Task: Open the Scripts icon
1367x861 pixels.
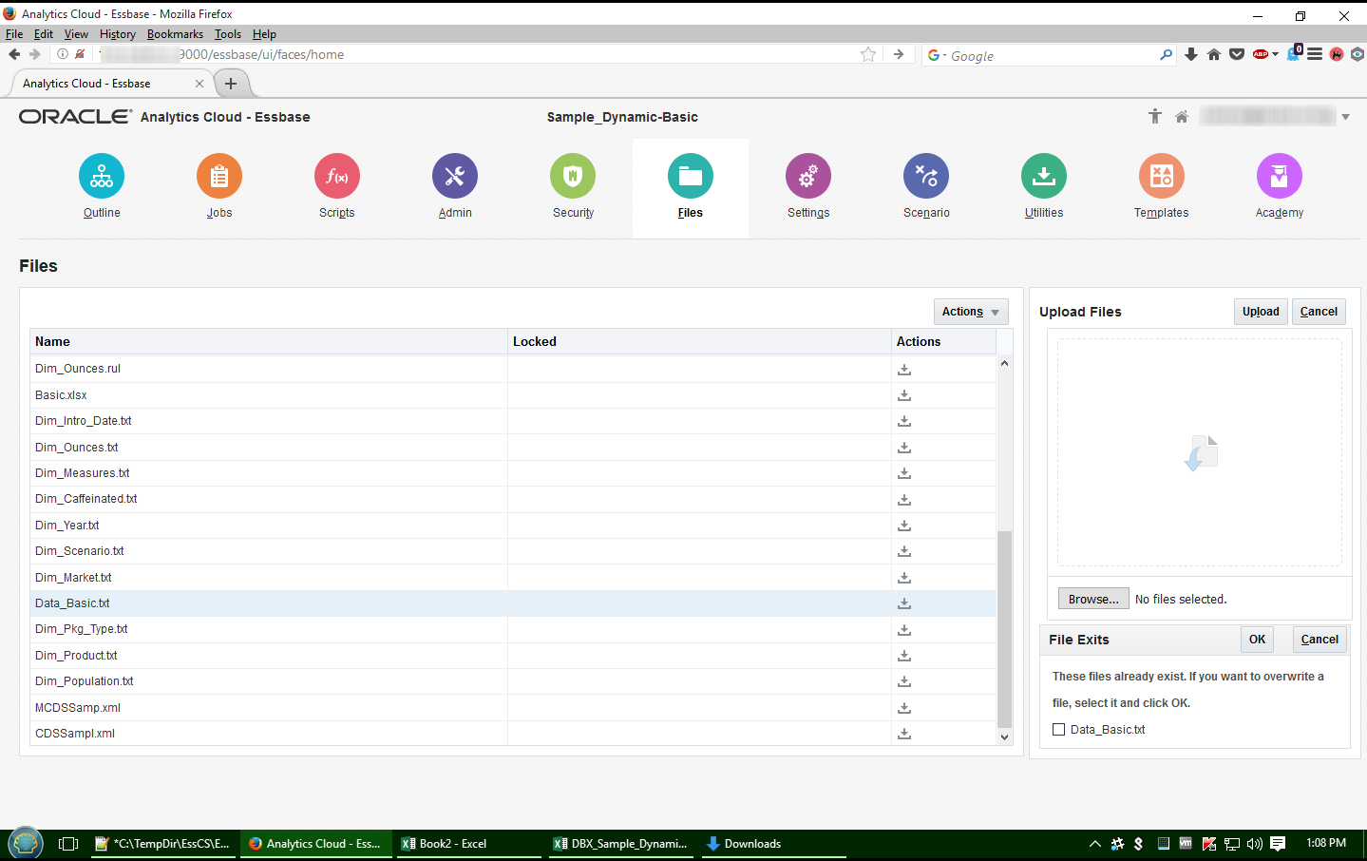Action: [x=337, y=176]
